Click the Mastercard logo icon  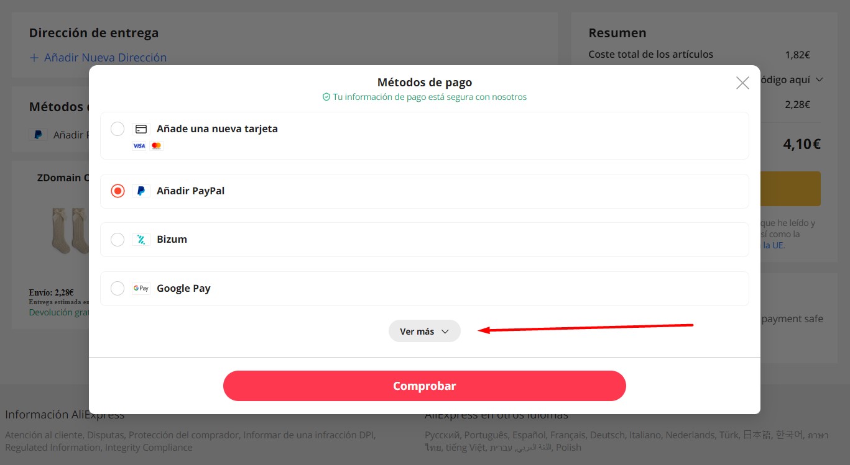point(156,146)
